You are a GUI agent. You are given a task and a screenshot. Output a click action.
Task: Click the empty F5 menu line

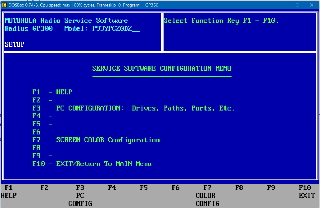[x=43, y=124]
